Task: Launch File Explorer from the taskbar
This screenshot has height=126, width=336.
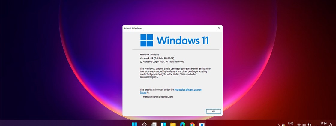Action: coord(173,124)
